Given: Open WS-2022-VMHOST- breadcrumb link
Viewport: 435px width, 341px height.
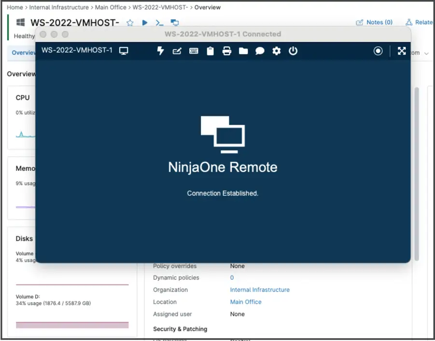Looking at the screenshot, I should click(x=160, y=8).
